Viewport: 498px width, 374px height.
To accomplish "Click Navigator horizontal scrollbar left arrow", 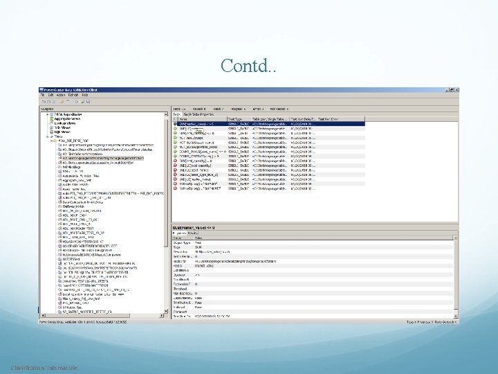I will [44, 316].
